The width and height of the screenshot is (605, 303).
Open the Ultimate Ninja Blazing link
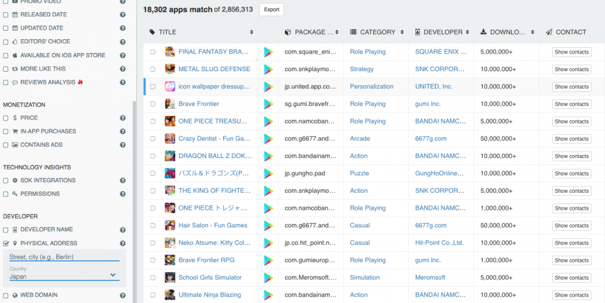click(209, 295)
